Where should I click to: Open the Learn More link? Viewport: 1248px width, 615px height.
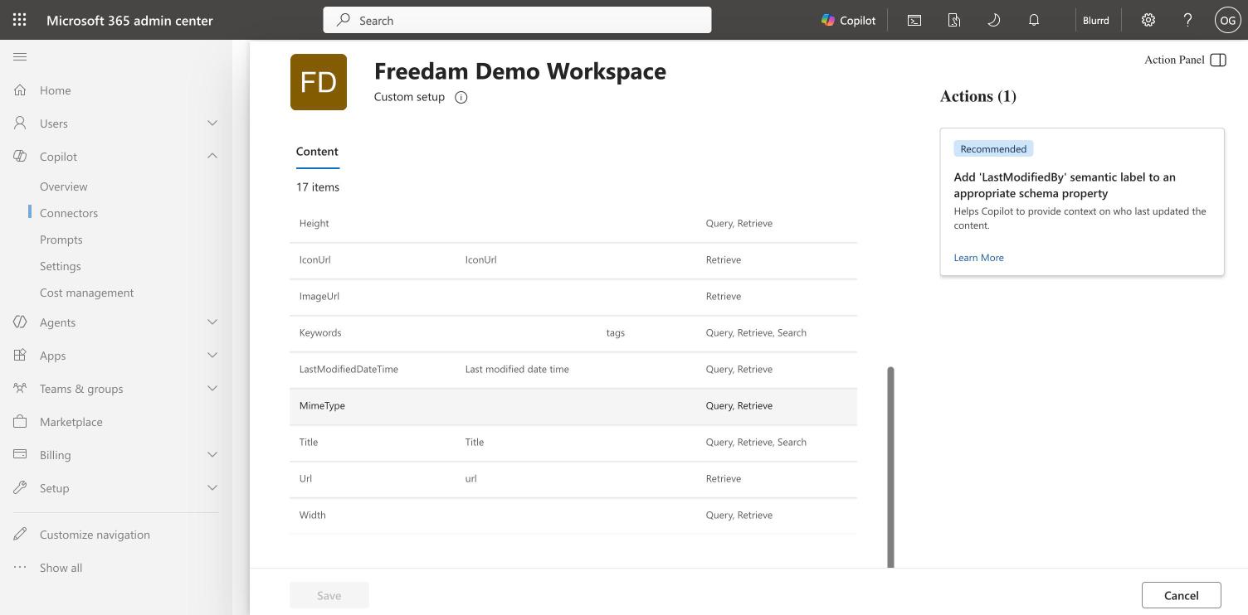pyautogui.click(x=978, y=258)
